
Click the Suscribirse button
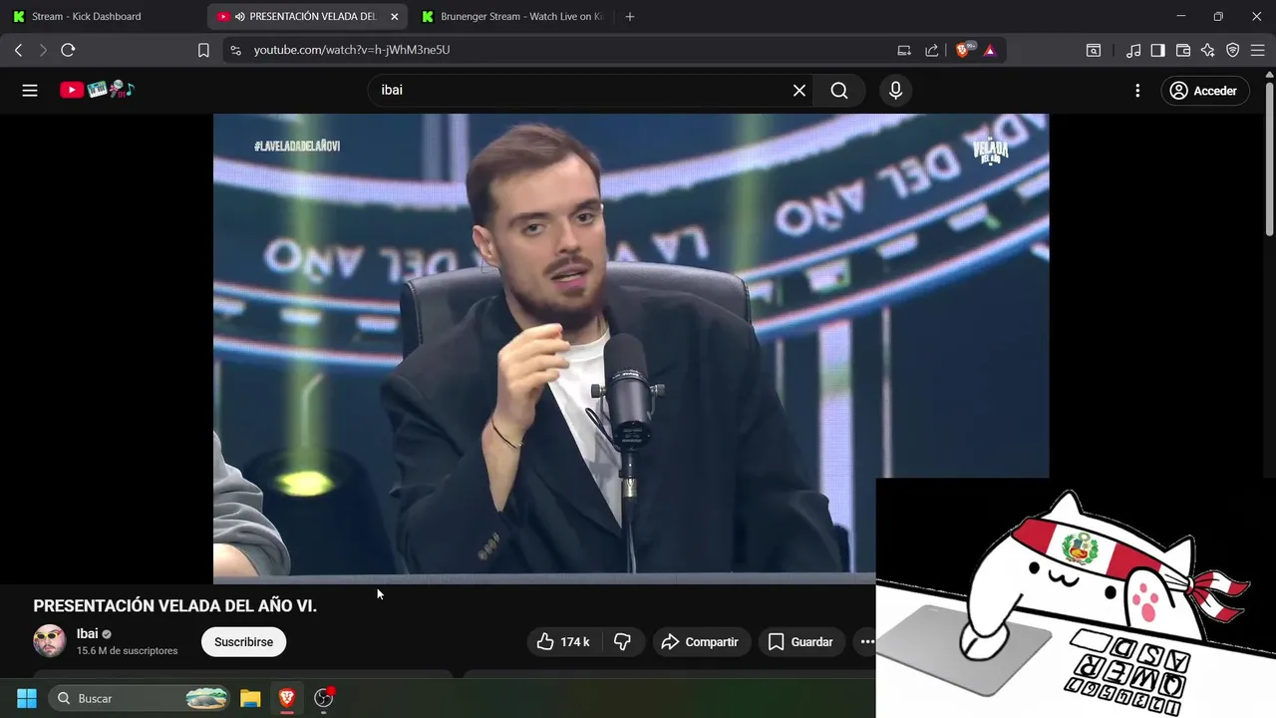tap(243, 641)
